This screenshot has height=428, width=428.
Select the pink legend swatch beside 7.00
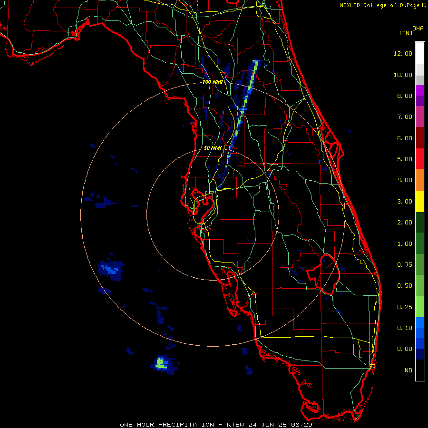point(420,117)
